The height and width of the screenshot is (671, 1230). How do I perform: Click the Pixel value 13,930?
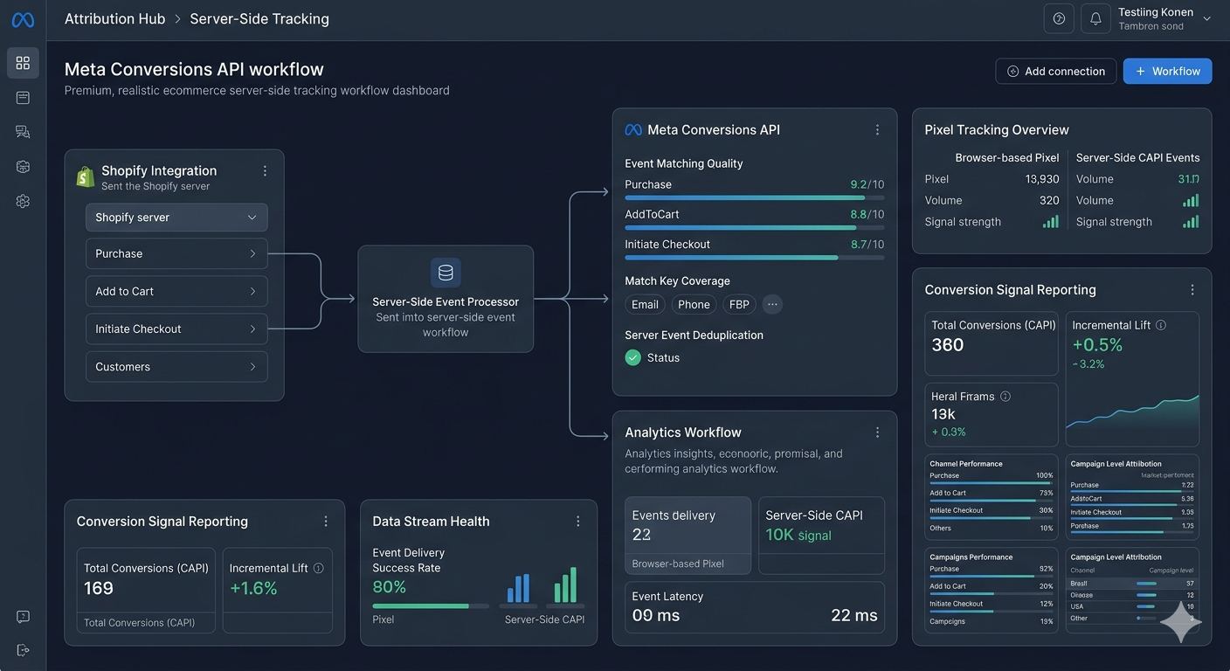1042,178
